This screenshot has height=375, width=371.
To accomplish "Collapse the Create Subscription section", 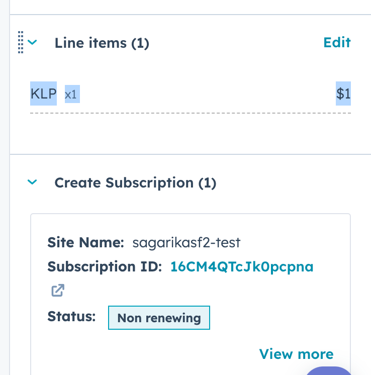I will (x=33, y=182).
